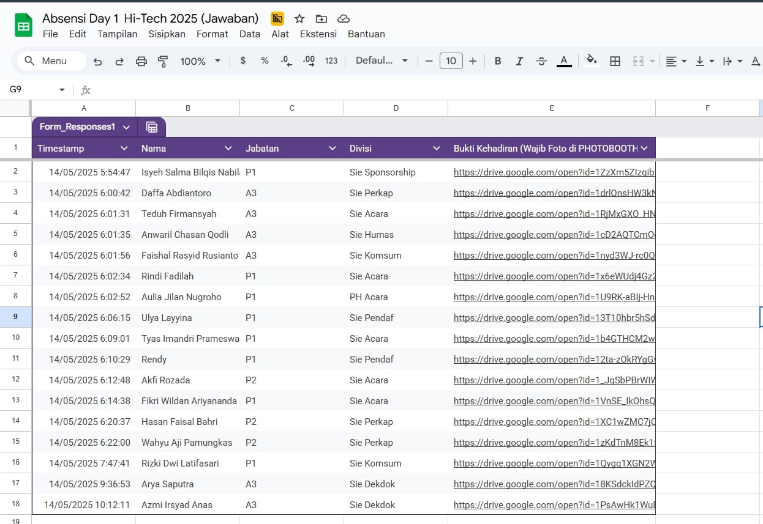Open Ulya Layyina's drive link
The width and height of the screenshot is (763, 524).
tap(554, 318)
